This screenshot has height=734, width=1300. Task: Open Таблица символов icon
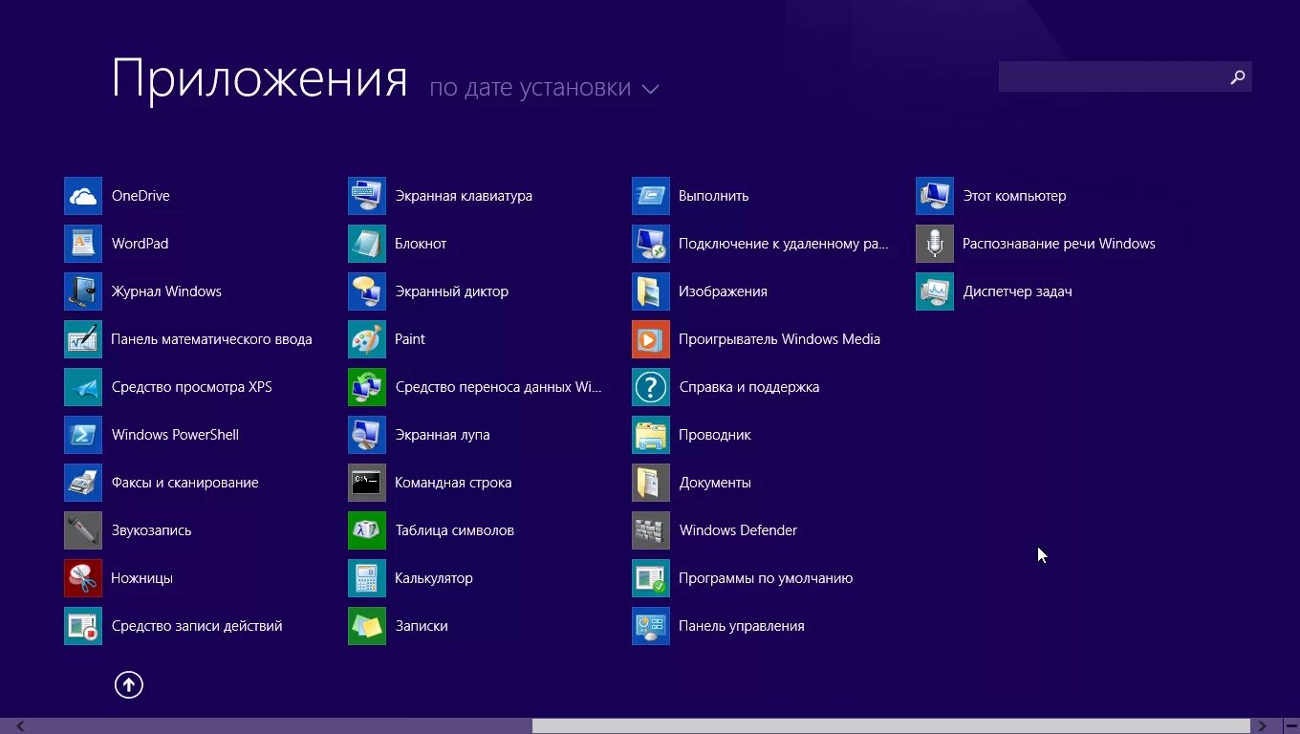[367, 530]
